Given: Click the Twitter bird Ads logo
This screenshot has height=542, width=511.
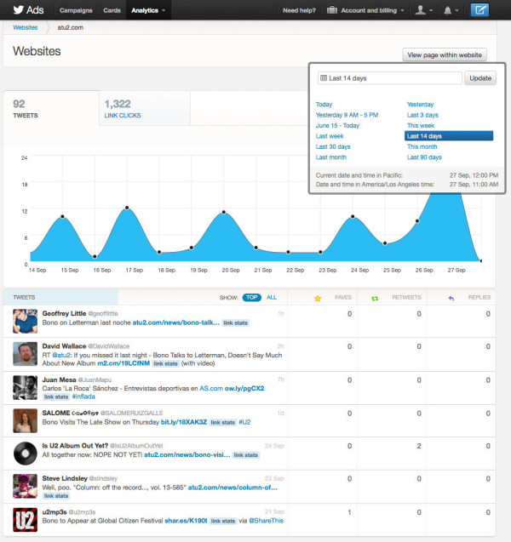Looking at the screenshot, I should click(28, 10).
